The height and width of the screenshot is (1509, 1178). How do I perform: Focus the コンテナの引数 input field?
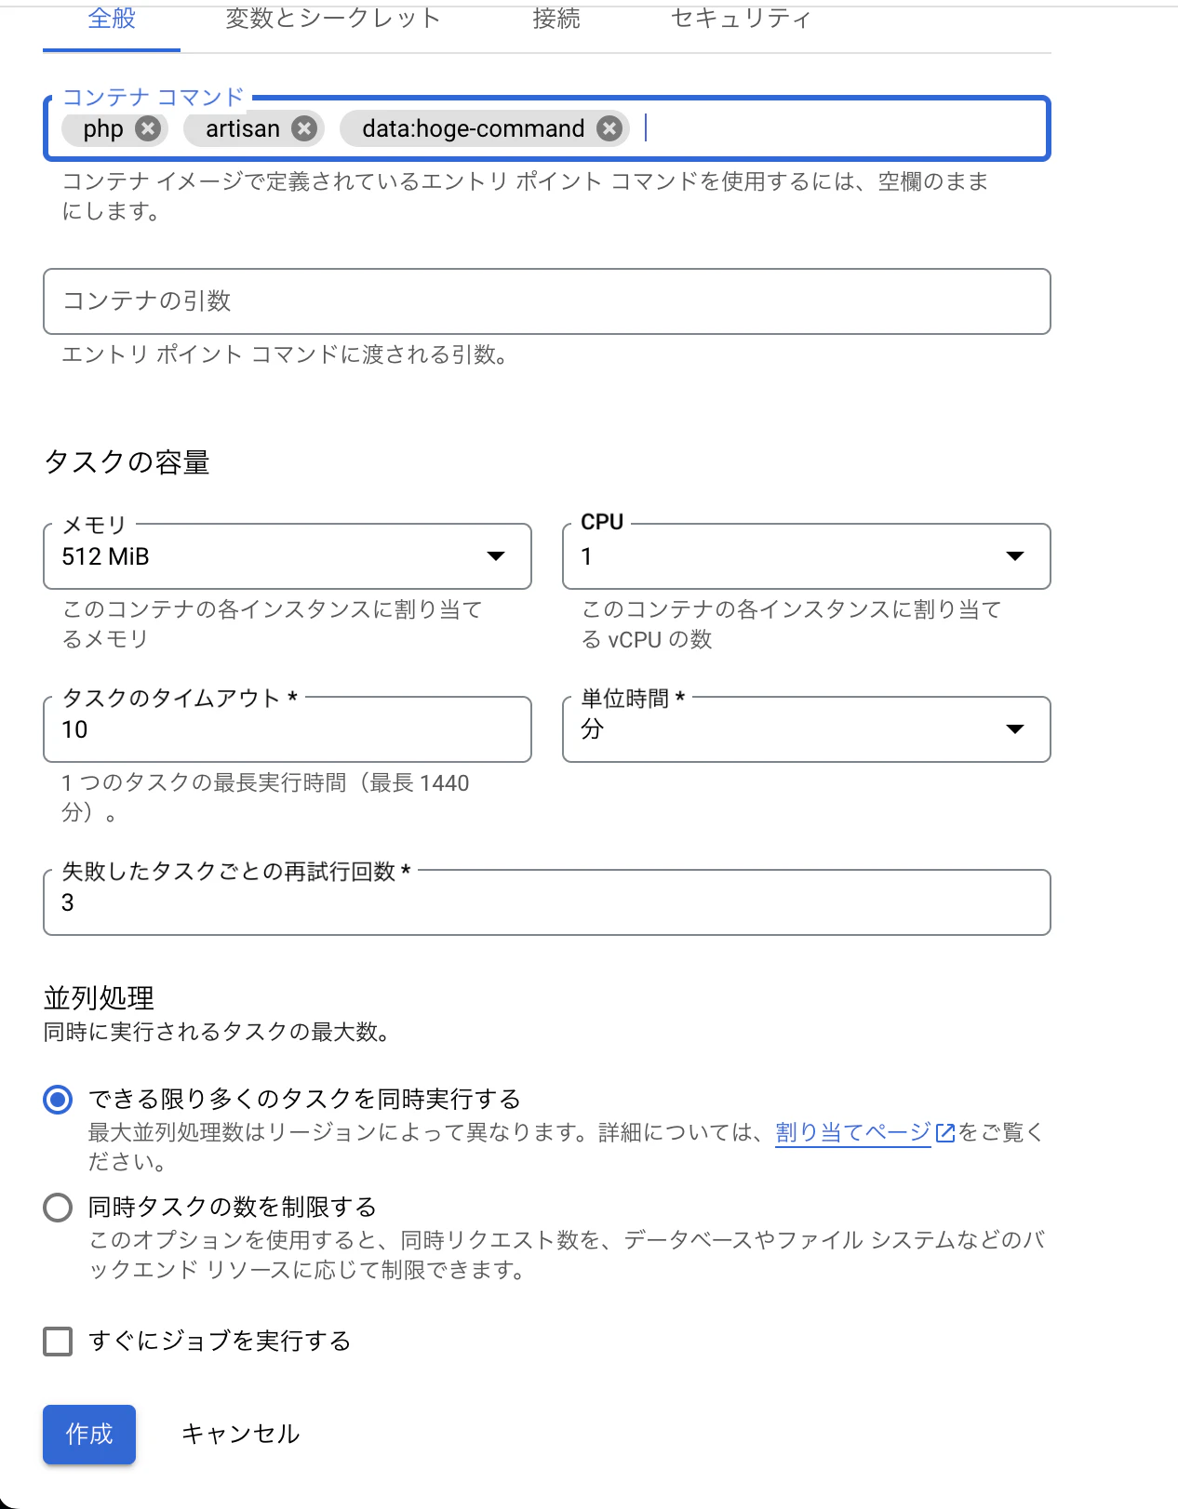[547, 301]
